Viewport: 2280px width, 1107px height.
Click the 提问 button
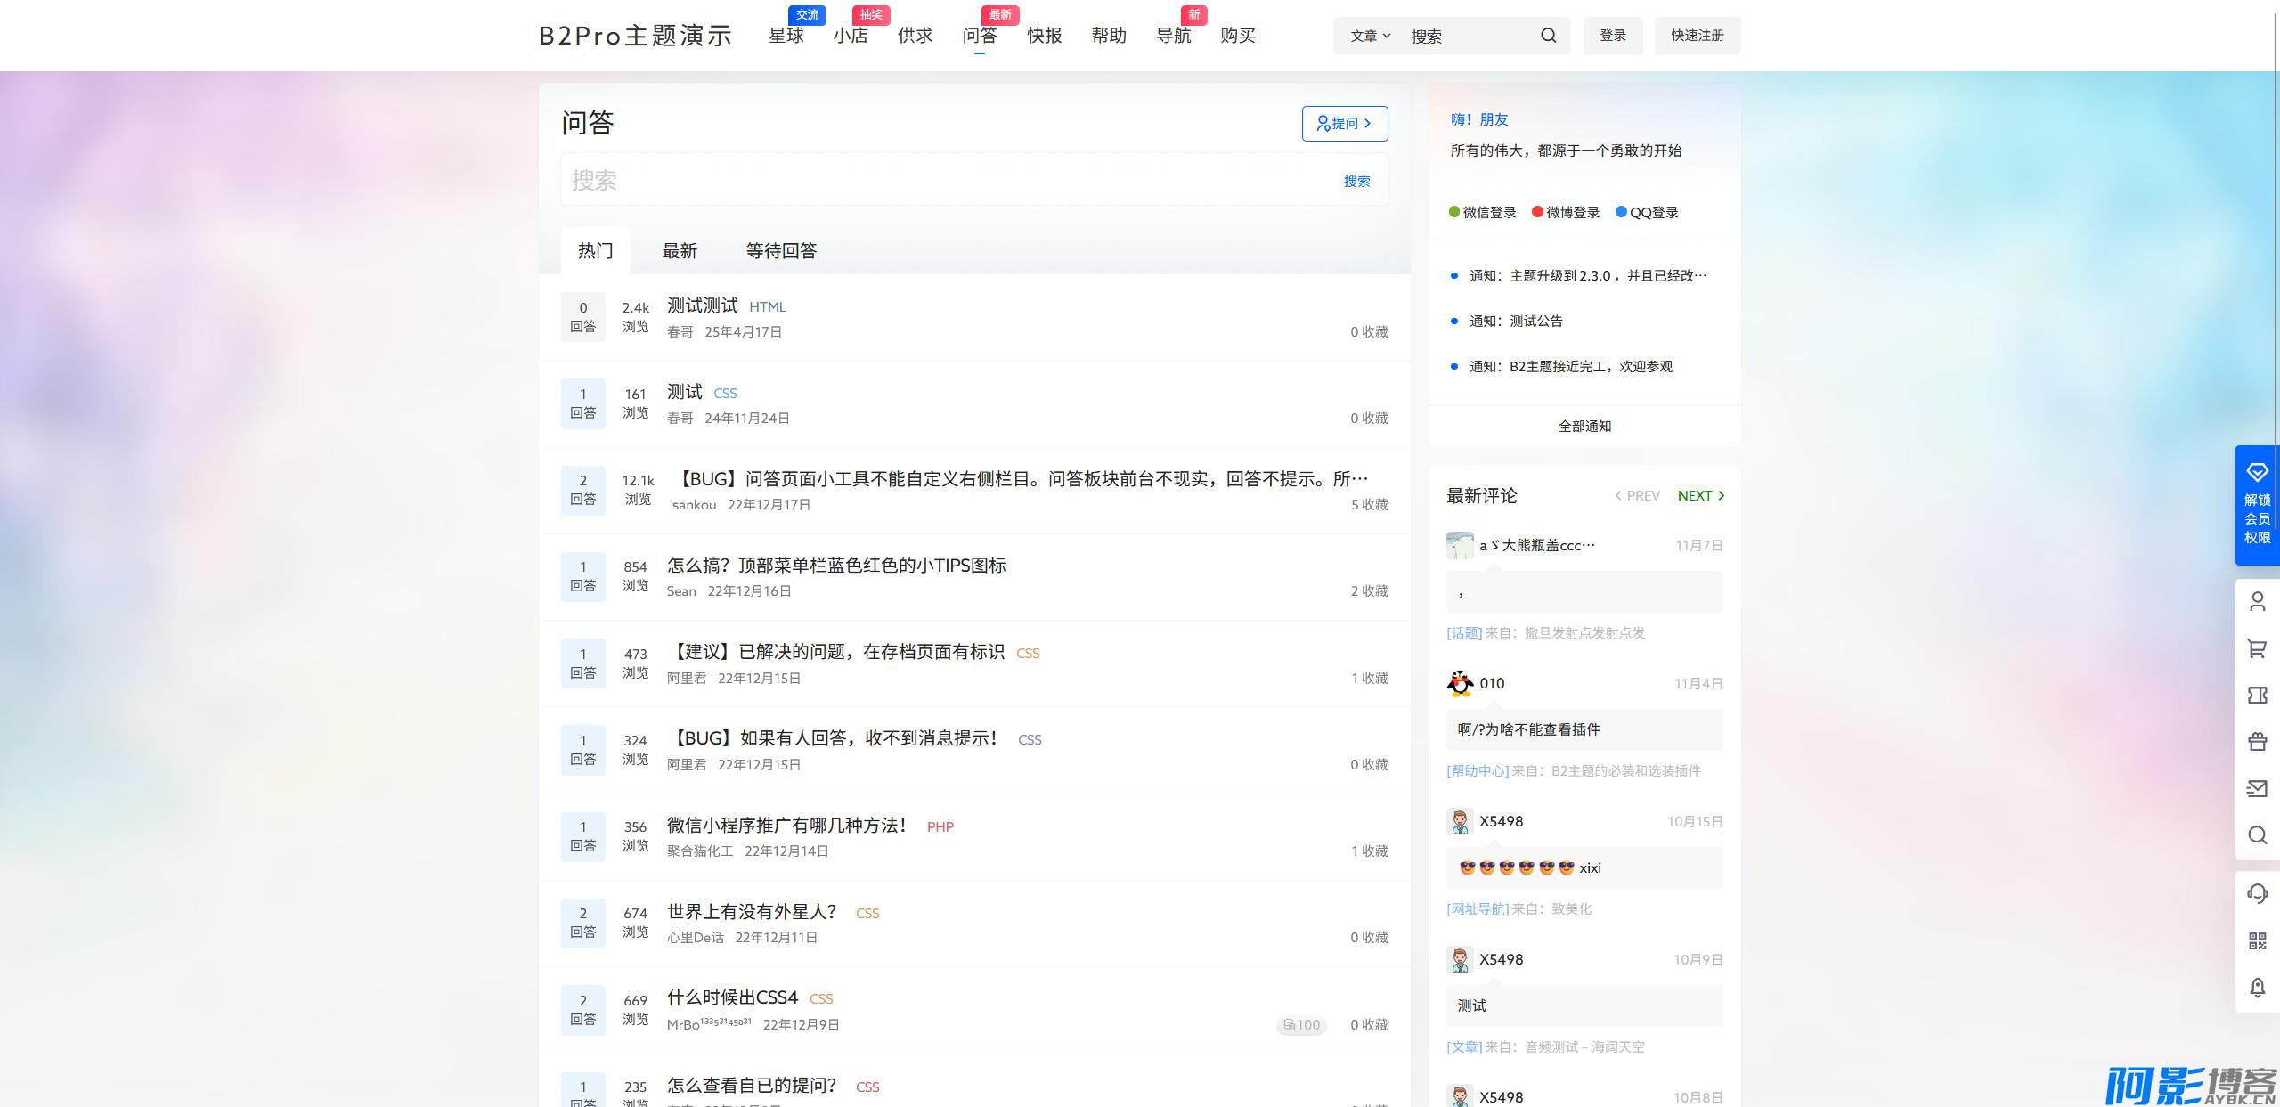coord(1344,124)
